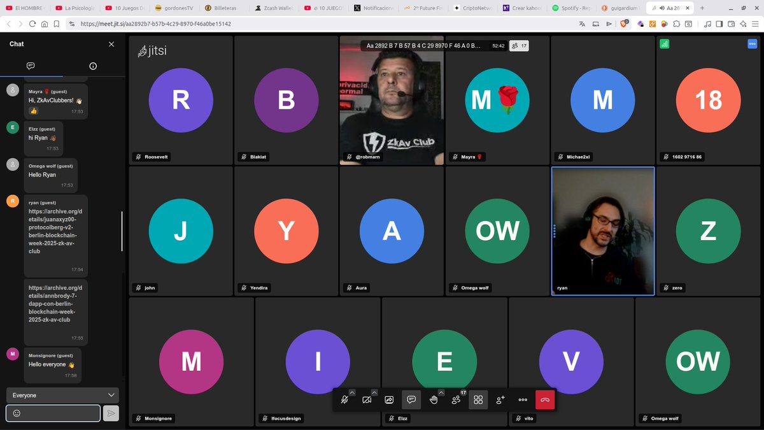This screenshot has height=430, width=764.
Task: Open Brave Shields lion icon
Action: 625,24
